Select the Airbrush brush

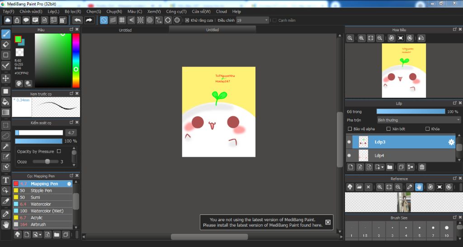pos(43,224)
